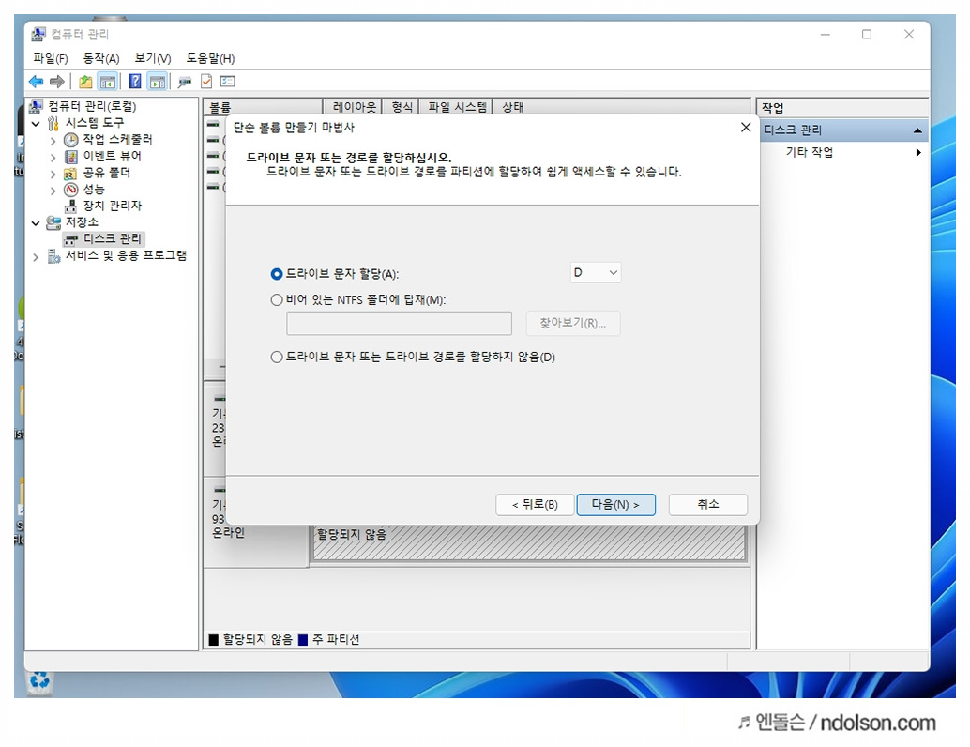Open the drive letter D dropdown
Image resolution: width=970 pixels, height=747 pixels.
click(595, 273)
